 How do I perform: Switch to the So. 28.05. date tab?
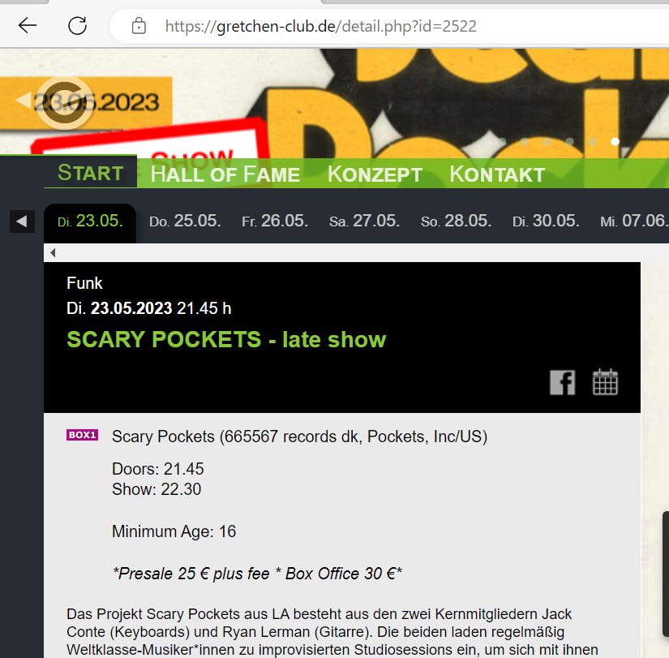pos(456,221)
